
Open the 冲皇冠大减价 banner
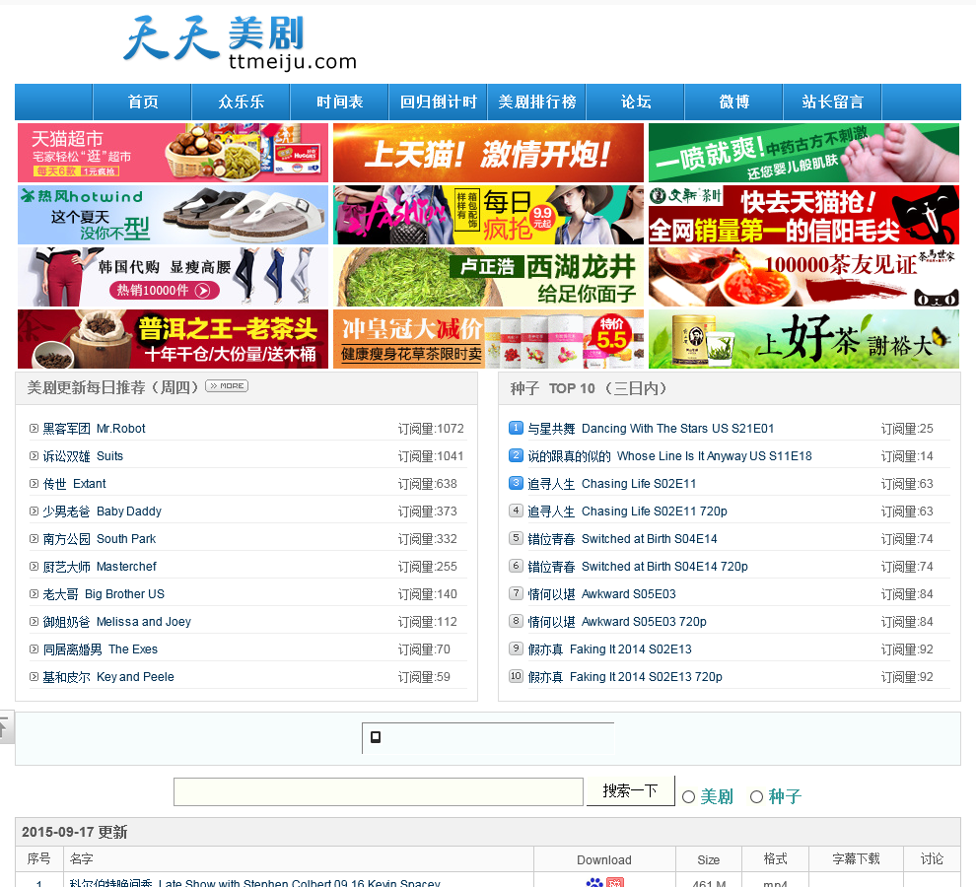488,339
